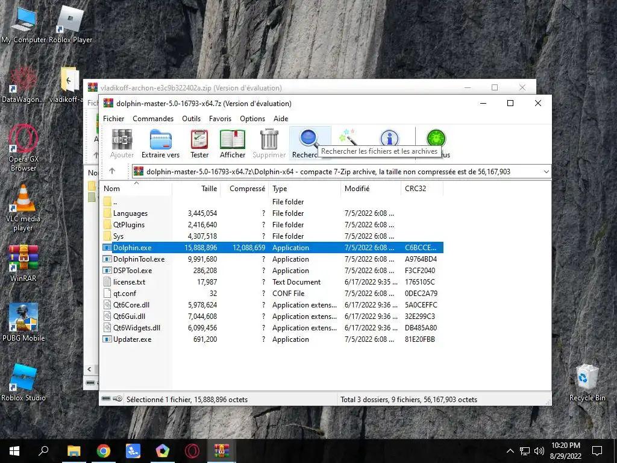This screenshot has height=463, width=617.
Task: Open the Commandes menu
Action: click(x=153, y=119)
